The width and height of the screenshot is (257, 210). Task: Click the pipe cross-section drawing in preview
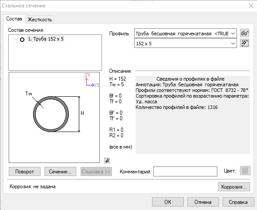point(51,114)
